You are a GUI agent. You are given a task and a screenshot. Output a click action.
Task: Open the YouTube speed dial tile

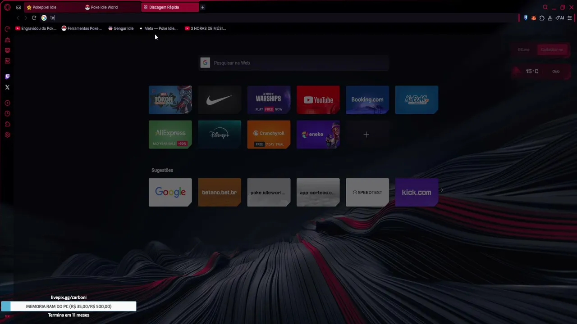318,99
